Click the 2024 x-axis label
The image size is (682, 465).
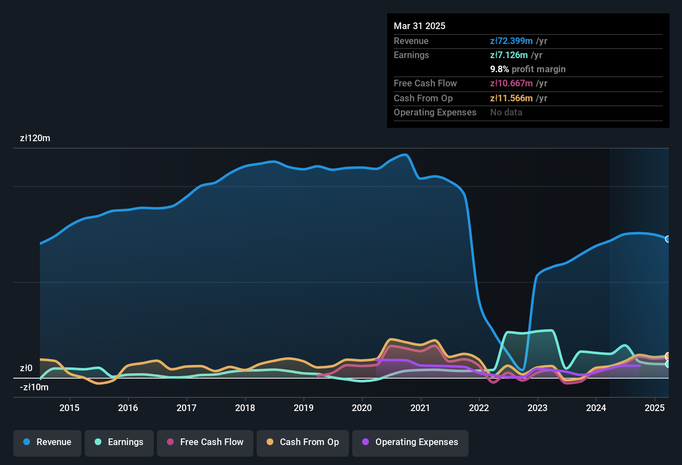(596, 408)
